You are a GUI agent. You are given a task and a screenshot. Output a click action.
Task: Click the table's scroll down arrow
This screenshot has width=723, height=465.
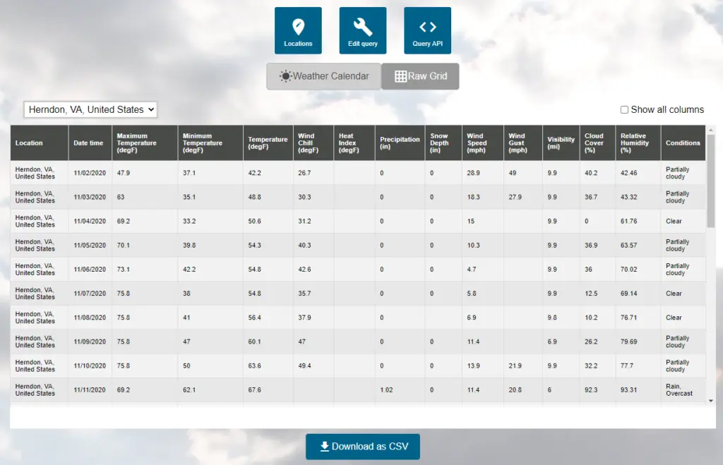click(x=711, y=400)
